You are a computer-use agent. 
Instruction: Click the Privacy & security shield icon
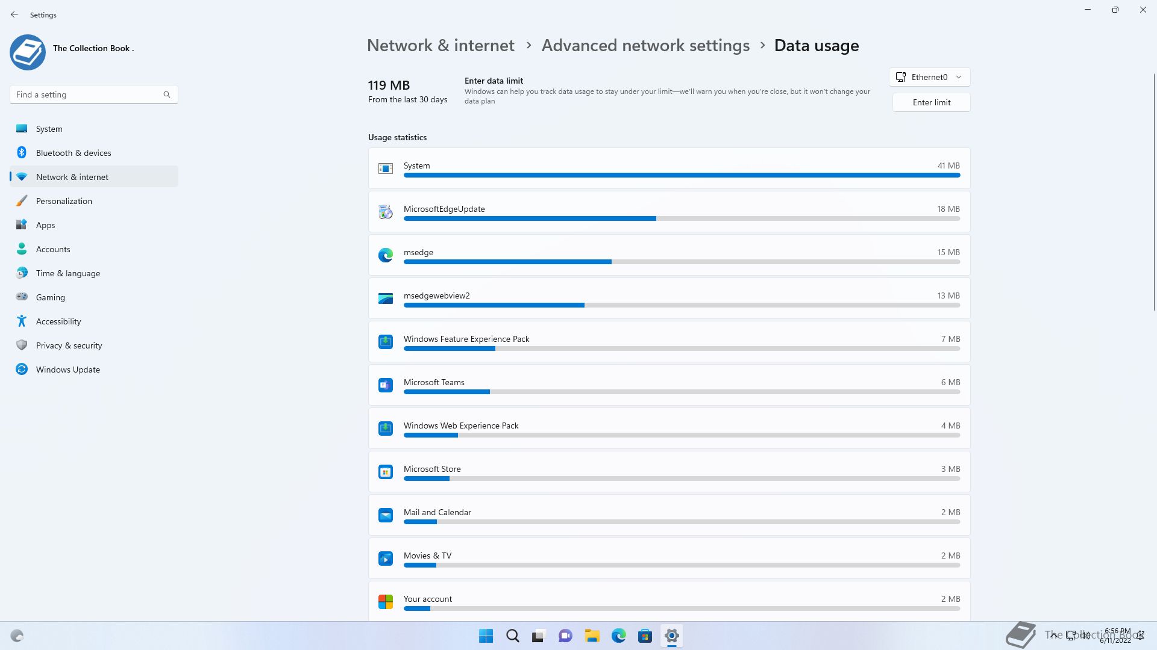click(x=22, y=345)
